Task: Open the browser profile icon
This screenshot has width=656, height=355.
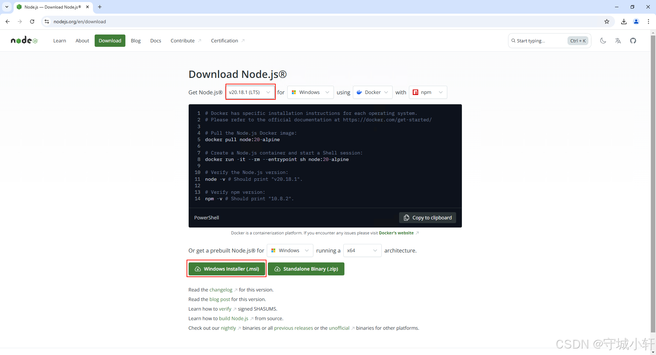Action: 636,22
